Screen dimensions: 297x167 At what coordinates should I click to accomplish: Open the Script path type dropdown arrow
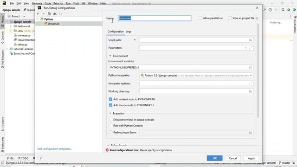pos(135,40)
